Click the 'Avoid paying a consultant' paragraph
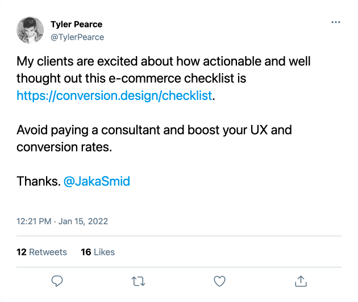Image resolution: width=358 pixels, height=302 pixels. point(154,139)
